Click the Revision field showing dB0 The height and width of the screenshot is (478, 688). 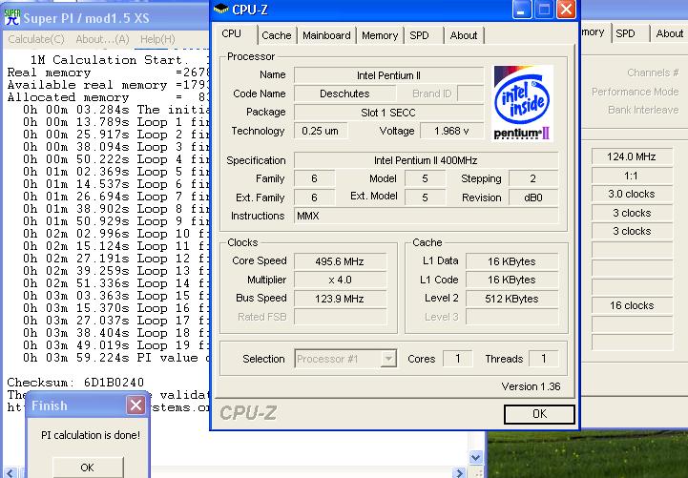tap(533, 197)
